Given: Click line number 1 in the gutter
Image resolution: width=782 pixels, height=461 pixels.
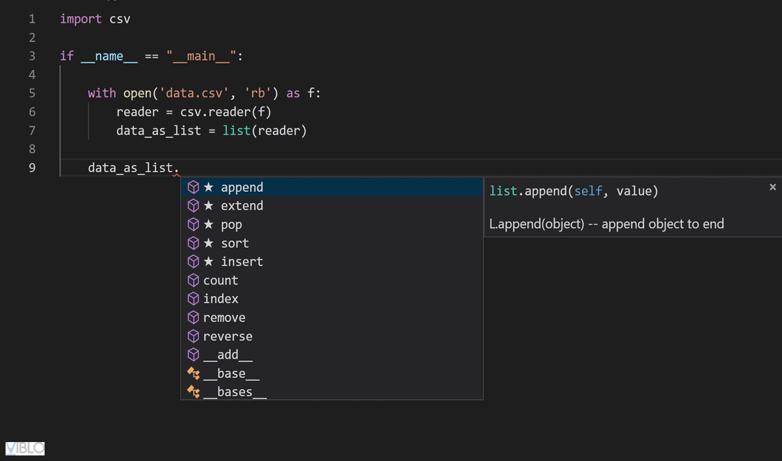Looking at the screenshot, I should pos(32,19).
